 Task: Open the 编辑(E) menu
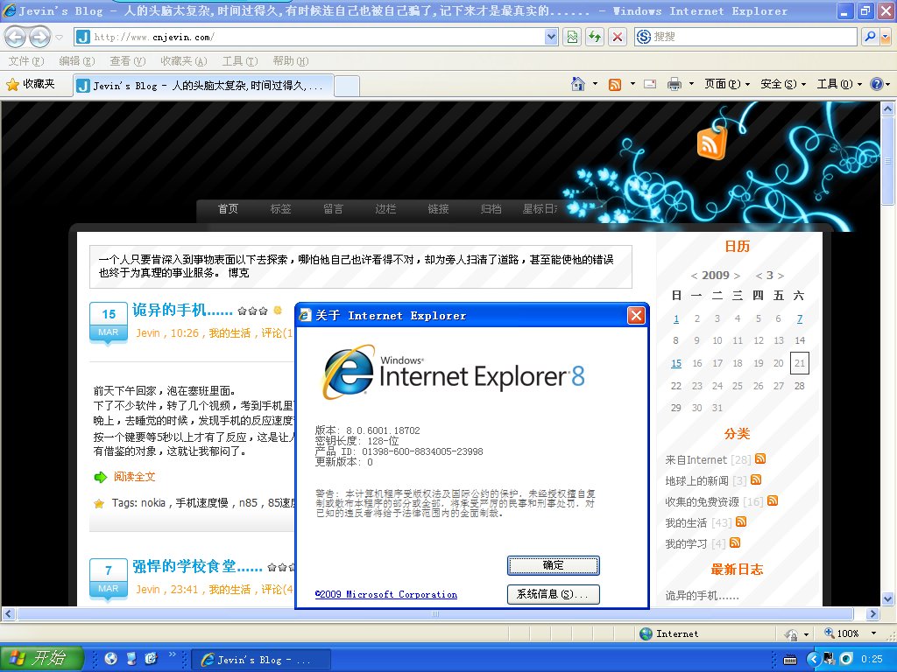click(x=77, y=61)
